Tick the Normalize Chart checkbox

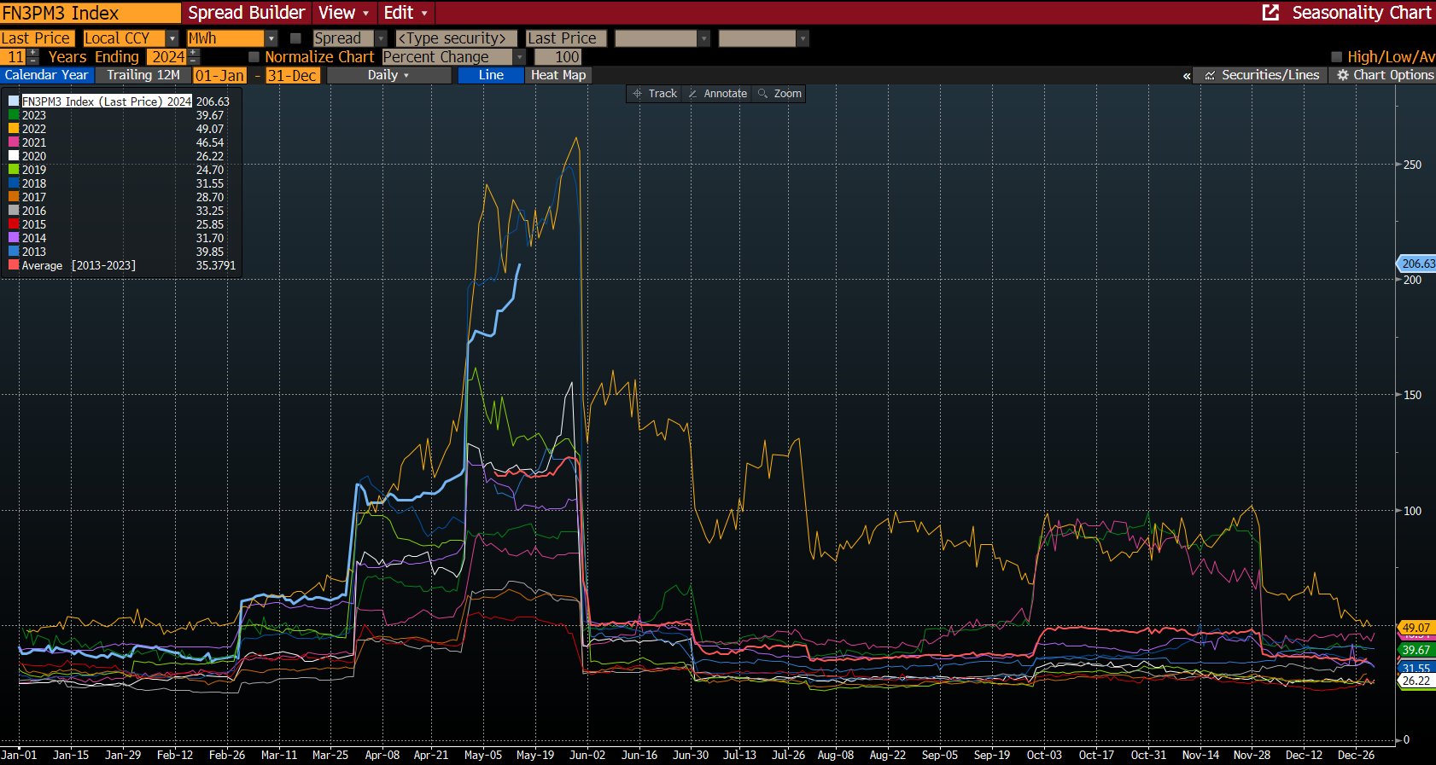[254, 57]
